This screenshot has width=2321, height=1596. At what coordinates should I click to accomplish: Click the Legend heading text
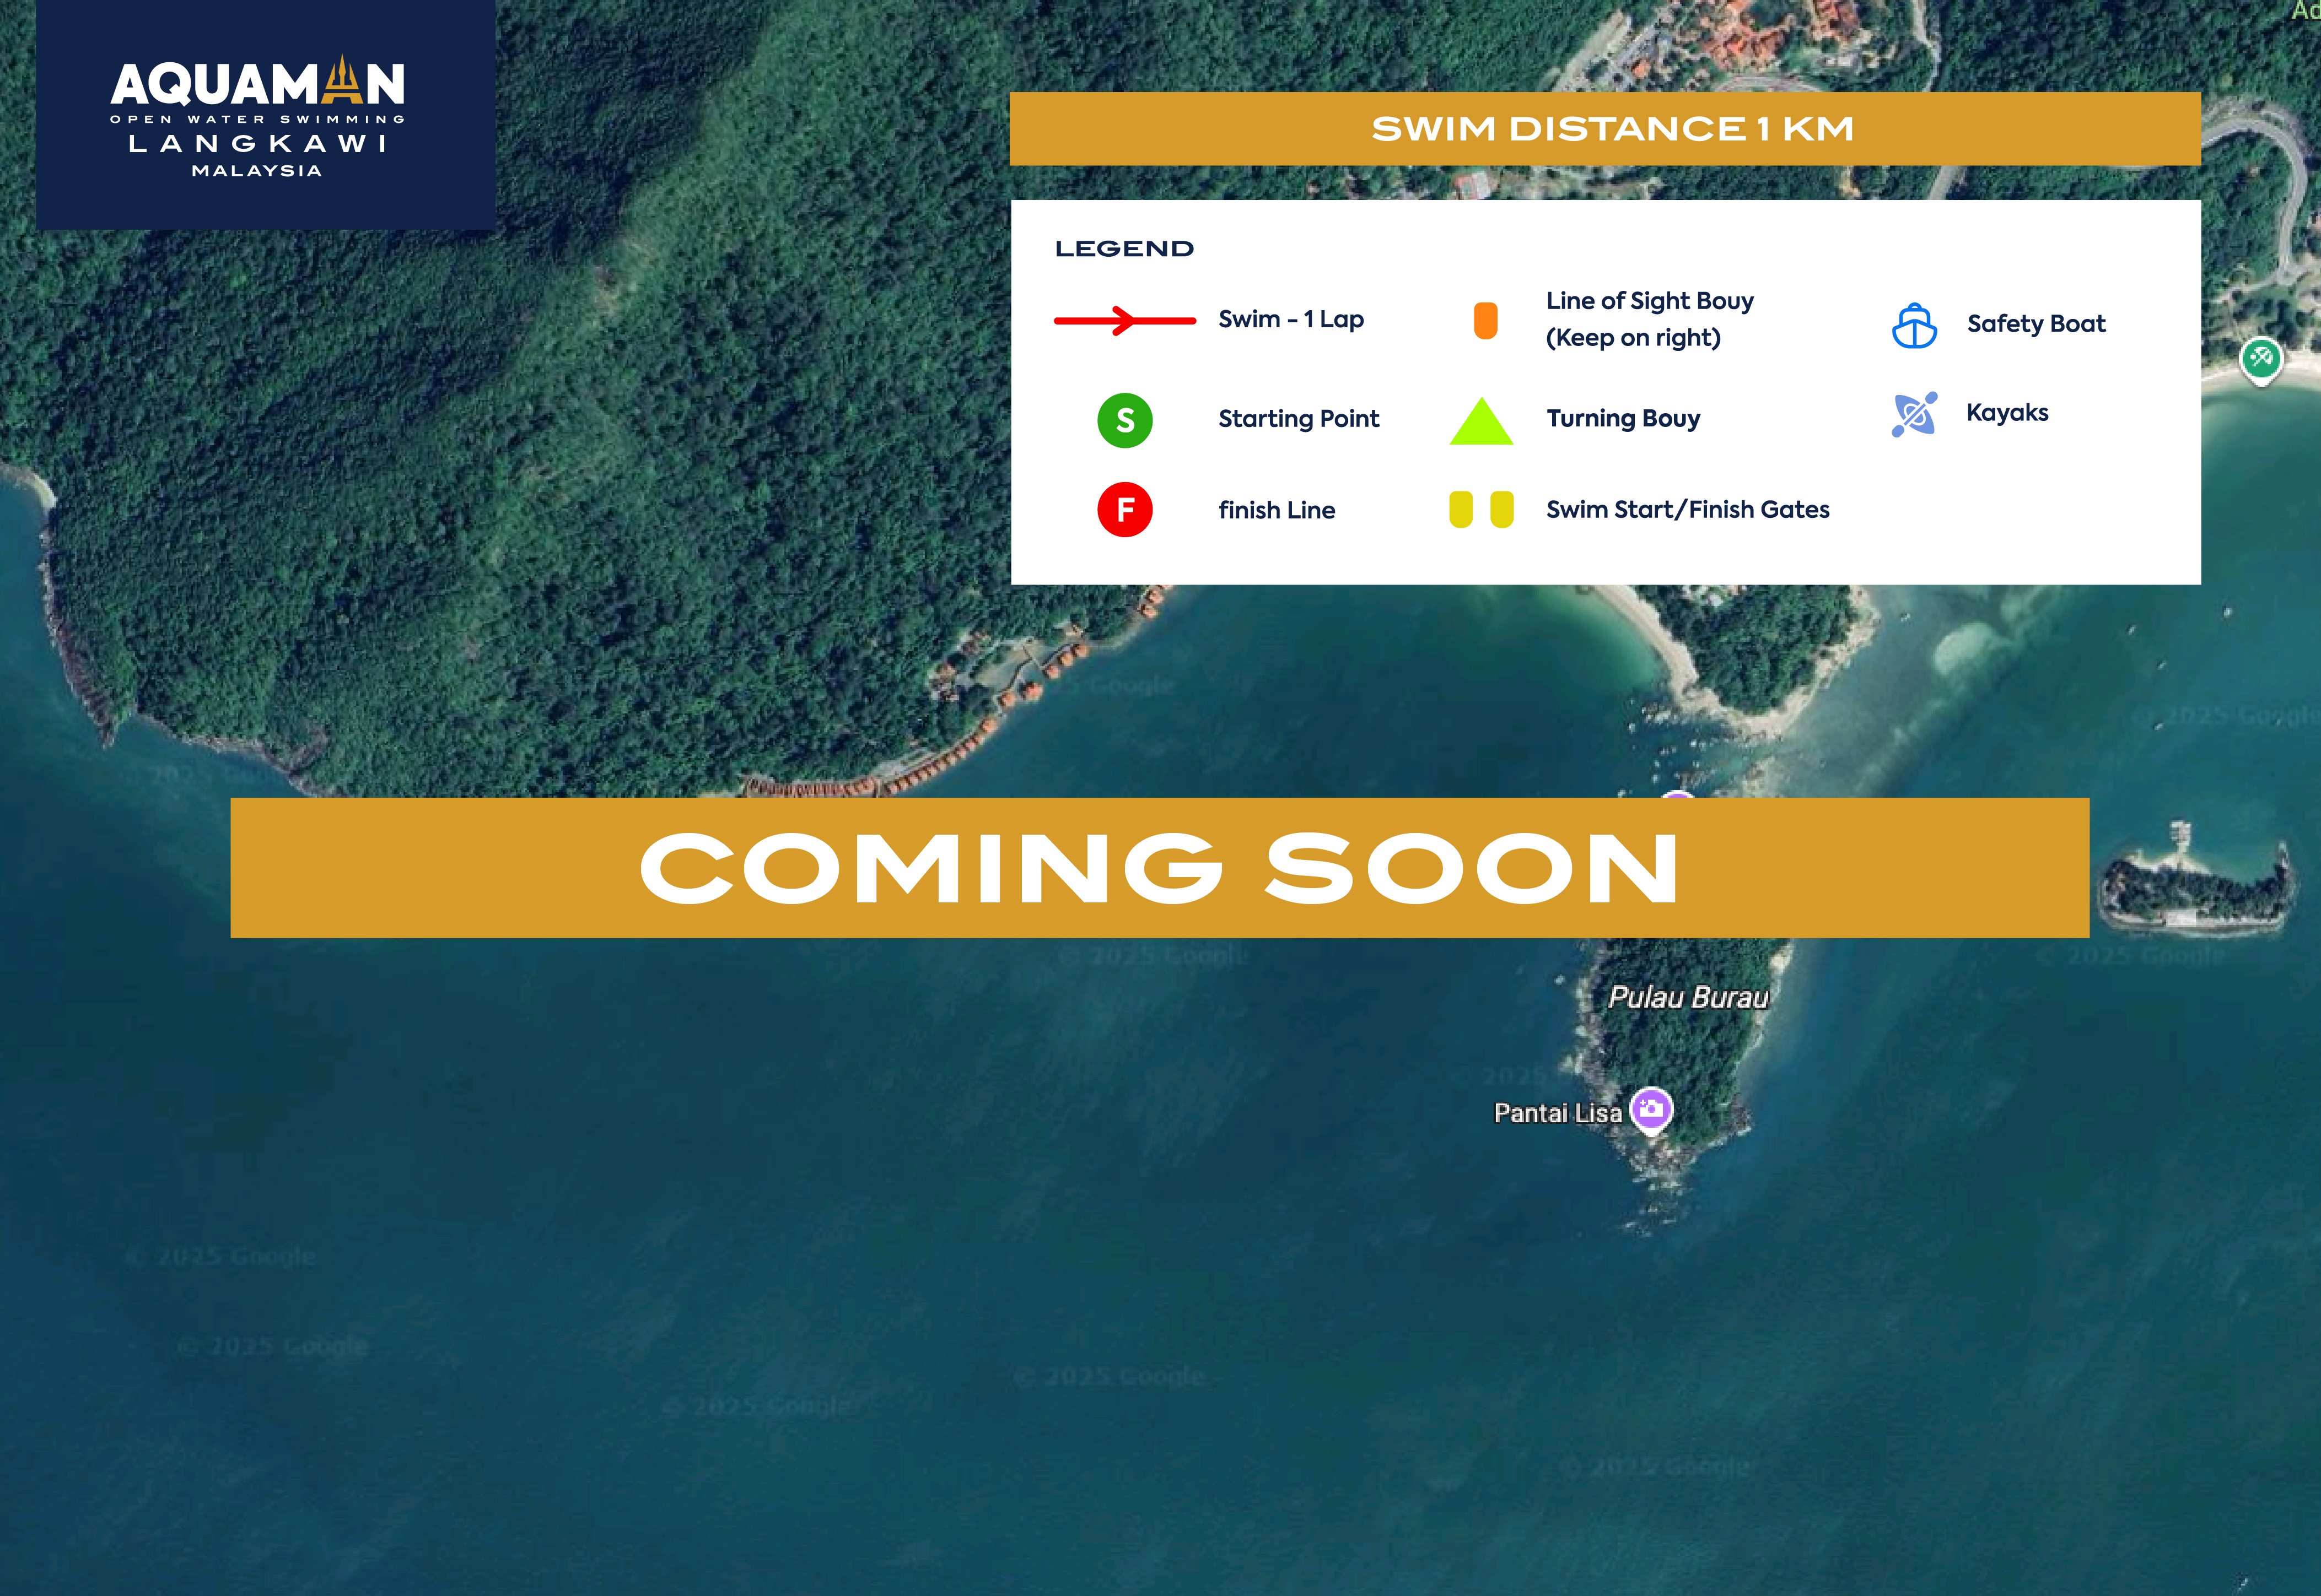pyautogui.click(x=1124, y=249)
